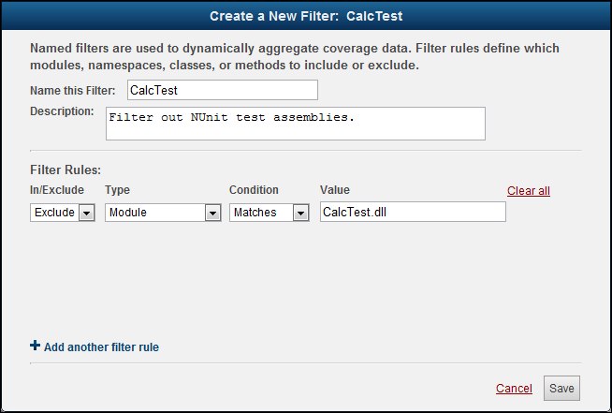Image resolution: width=612 pixels, height=413 pixels.
Task: Click the Value column header
Action: 334,190
